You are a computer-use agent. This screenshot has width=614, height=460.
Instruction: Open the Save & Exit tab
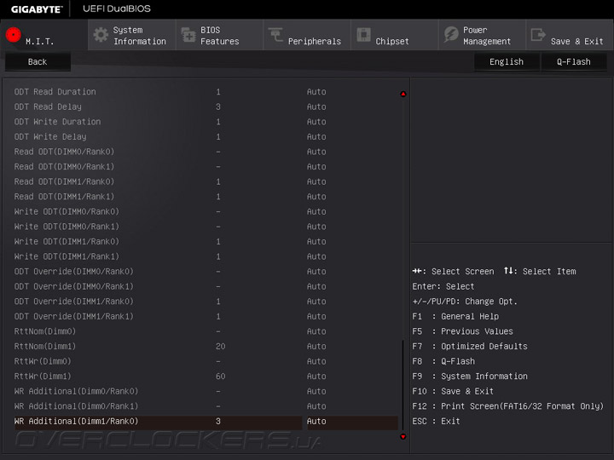pyautogui.click(x=570, y=35)
